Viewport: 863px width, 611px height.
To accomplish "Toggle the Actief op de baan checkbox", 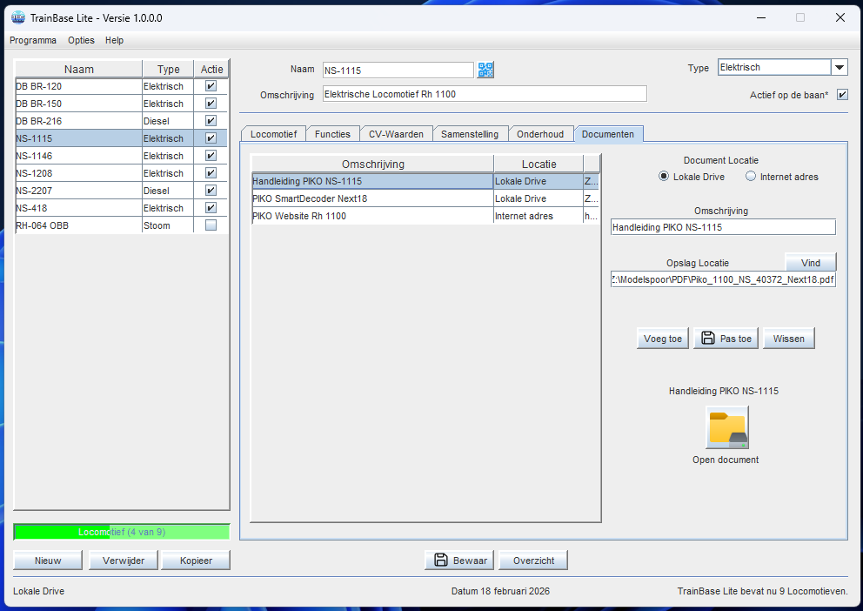I will coord(842,95).
